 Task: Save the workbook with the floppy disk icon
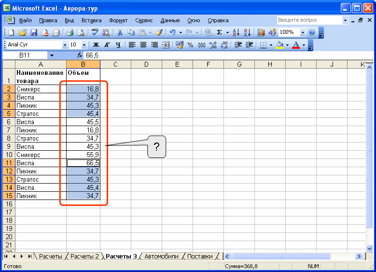click(34, 32)
